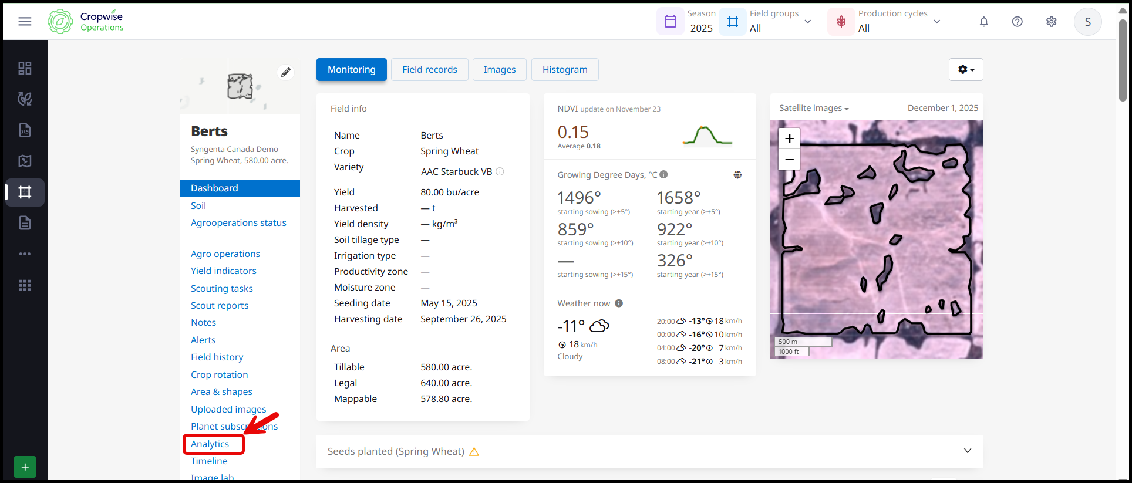Open the Crop rotation link

pos(219,374)
